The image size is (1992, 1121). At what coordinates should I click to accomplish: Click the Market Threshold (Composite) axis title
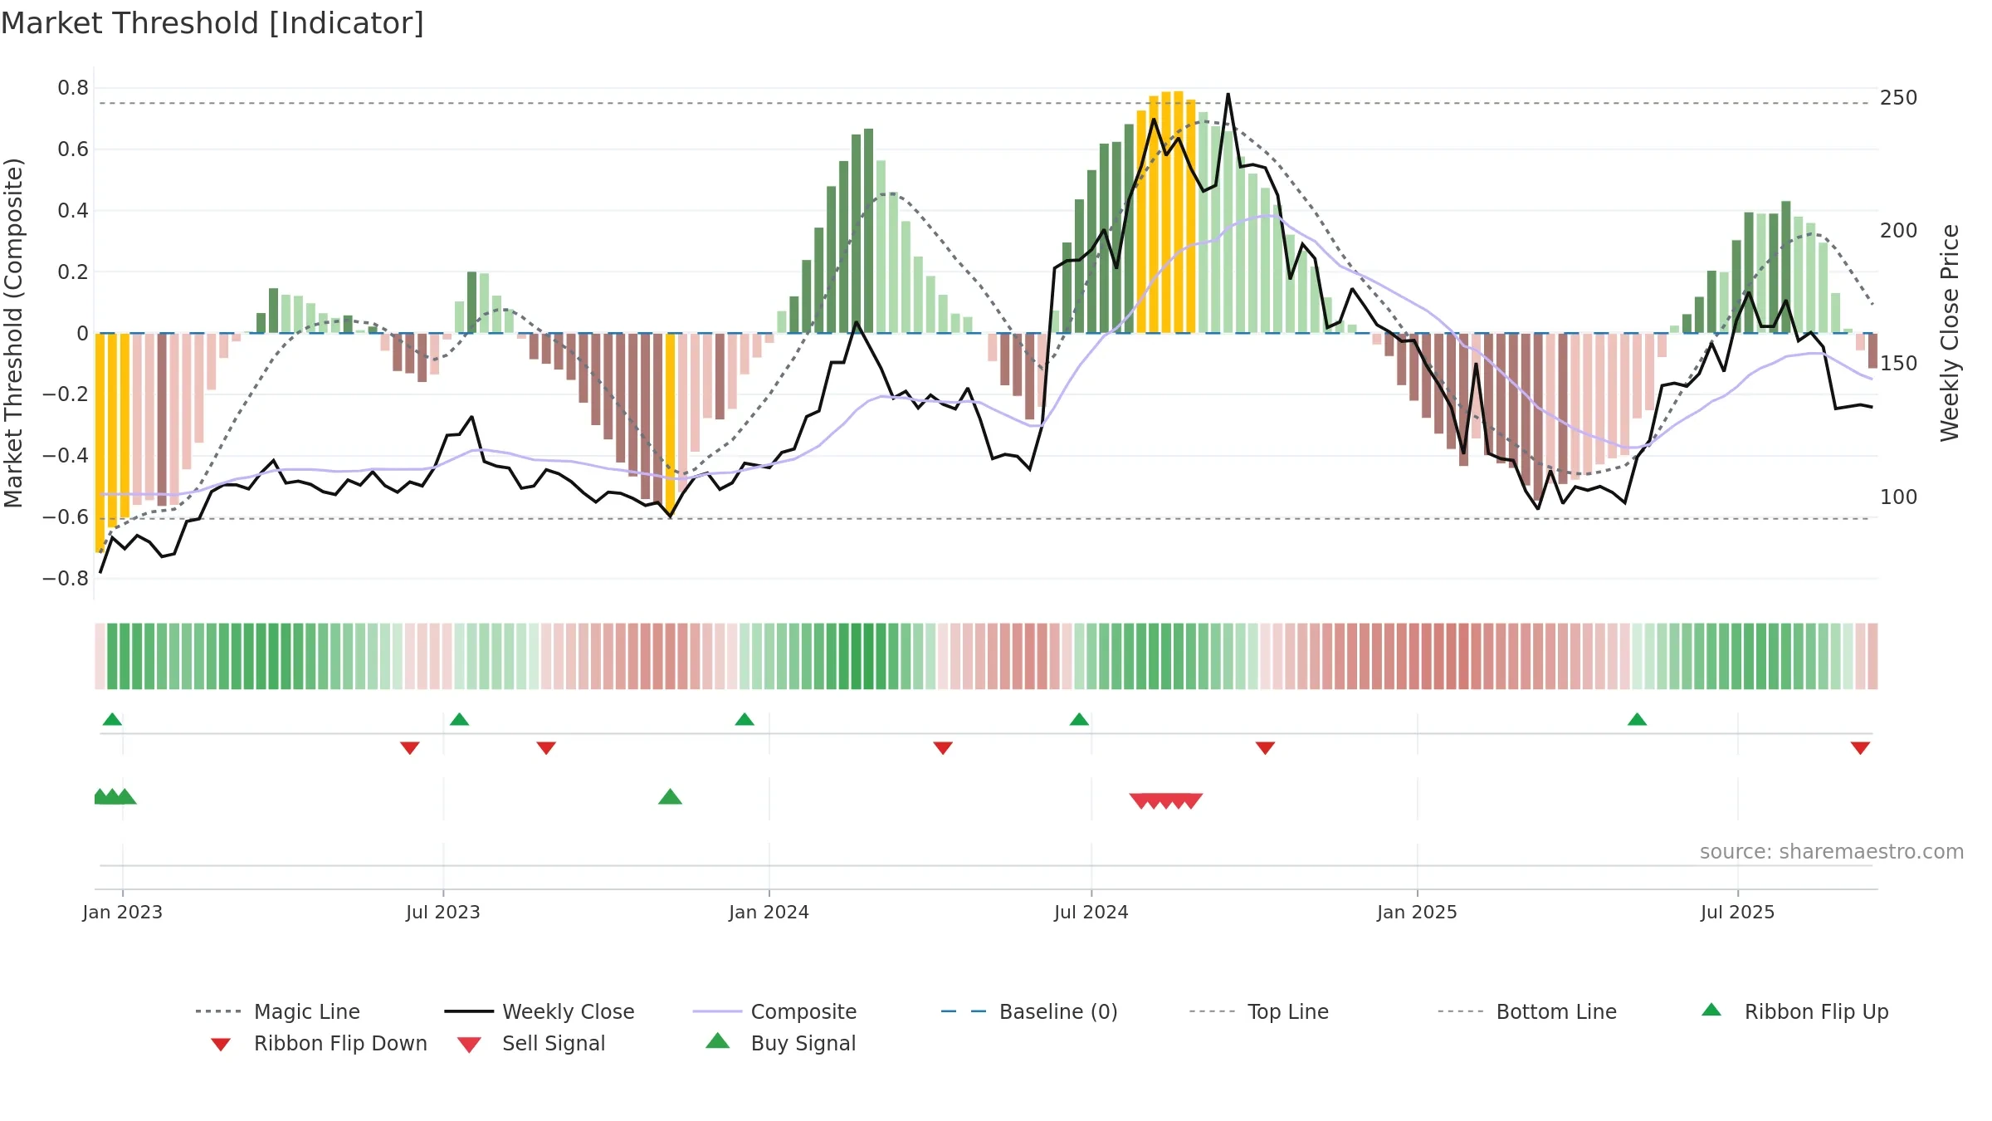[x=13, y=333]
